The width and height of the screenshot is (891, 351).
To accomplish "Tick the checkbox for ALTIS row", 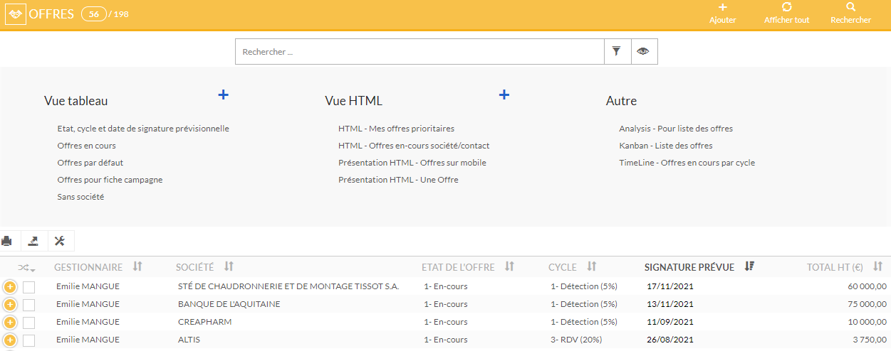I will tap(29, 340).
